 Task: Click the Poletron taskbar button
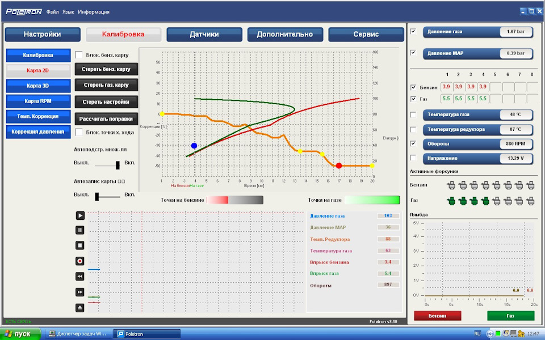(146, 334)
